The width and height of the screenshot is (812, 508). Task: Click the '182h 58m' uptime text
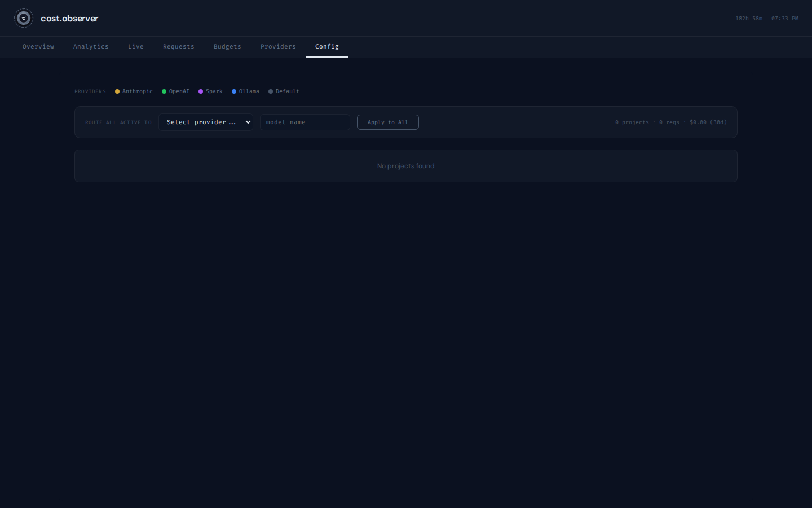pos(749,19)
